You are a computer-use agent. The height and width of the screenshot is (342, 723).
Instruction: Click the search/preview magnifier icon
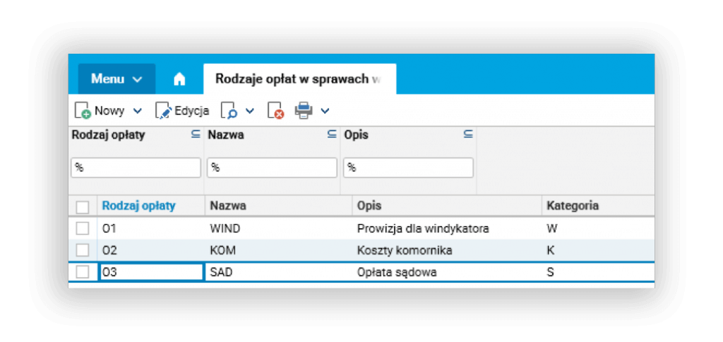click(x=229, y=111)
